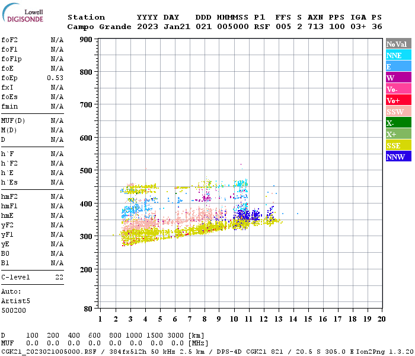Viewport: 415px width, 356px height.
Task: Click the Campo Grande station name
Action: point(99,27)
